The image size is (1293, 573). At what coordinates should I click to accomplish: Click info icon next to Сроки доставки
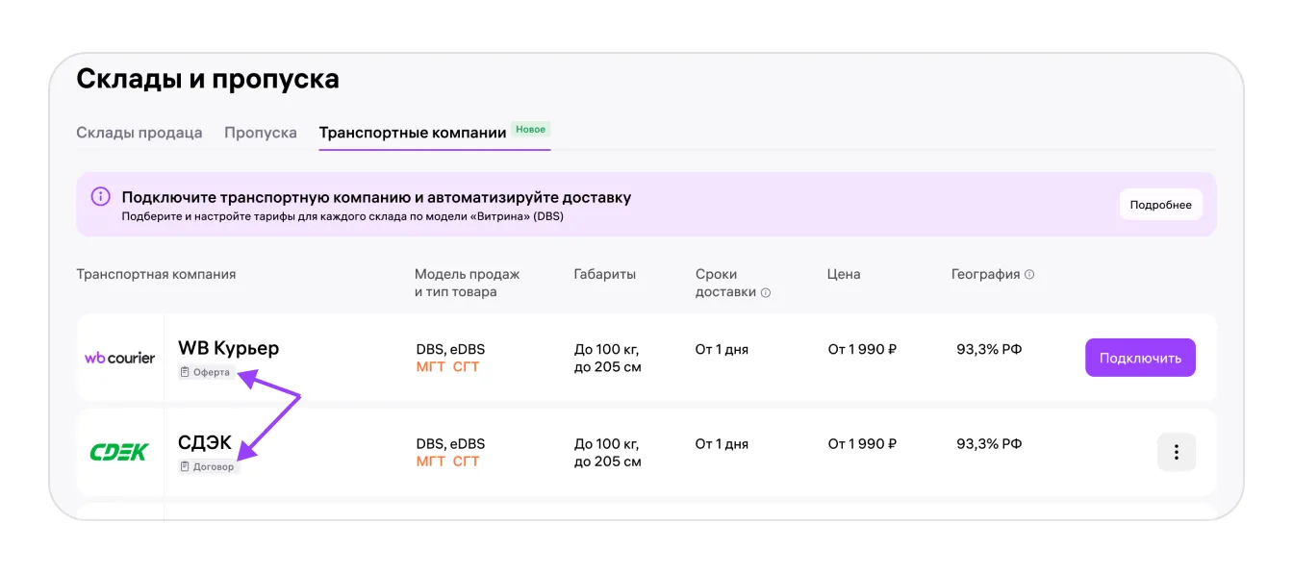click(x=766, y=292)
